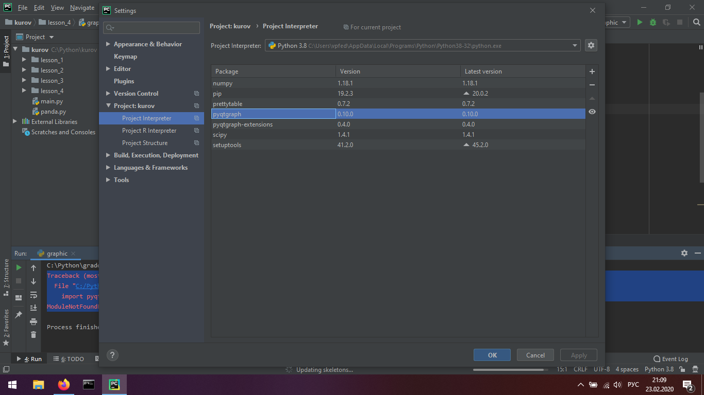Select Keymap in settings list
Viewport: 704px width, 395px height.
click(x=125, y=57)
